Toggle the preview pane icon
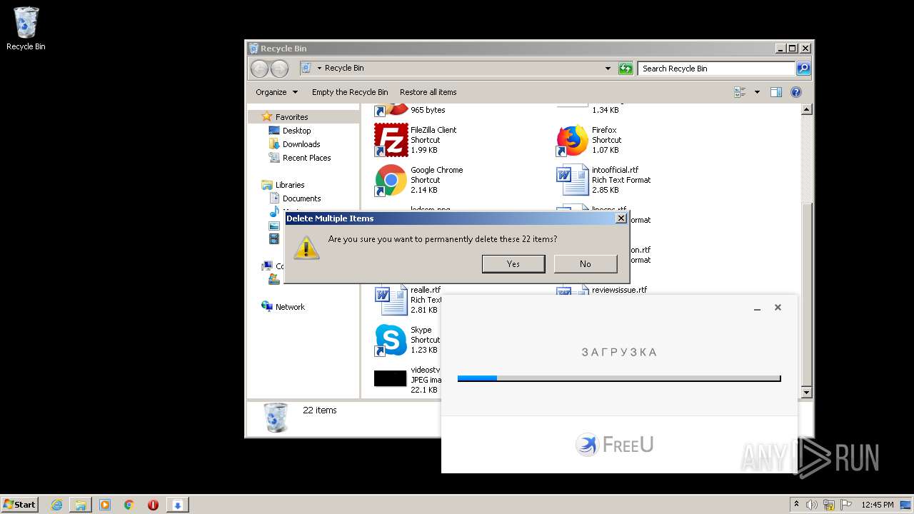The height and width of the screenshot is (514, 914). 776,92
